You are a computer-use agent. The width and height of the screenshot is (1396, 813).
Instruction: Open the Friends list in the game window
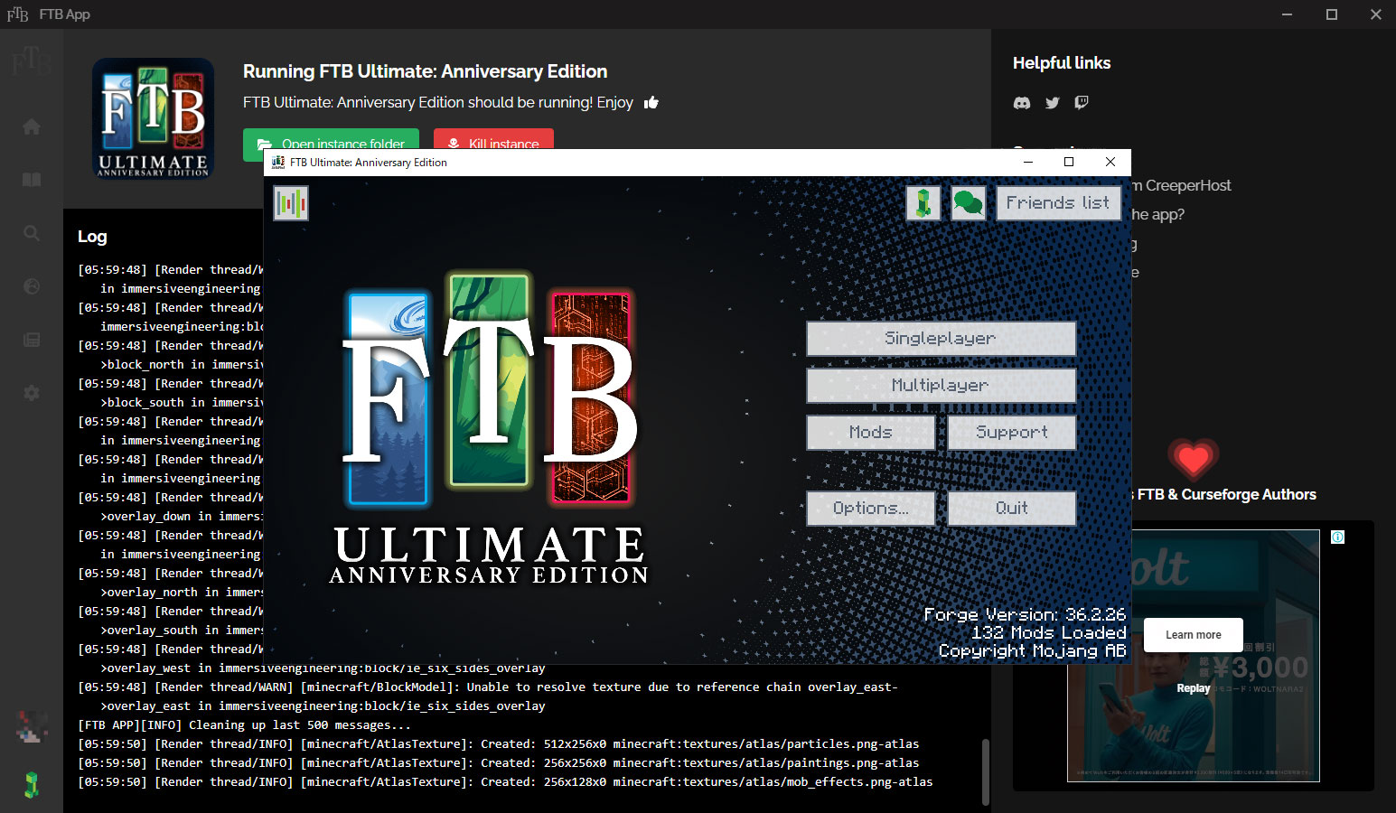point(1058,203)
